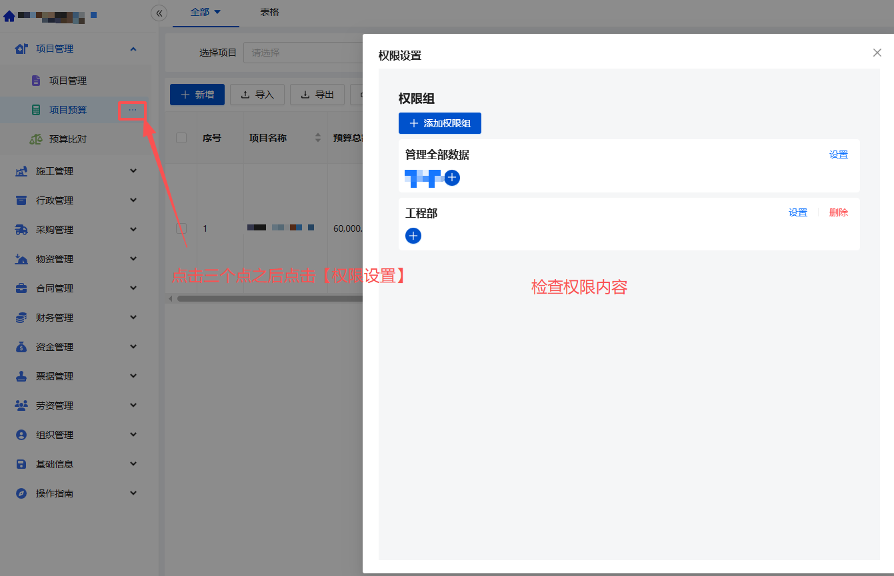Viewport: 894px width, 576px height.
Task: Click the horizontal table scrollbar
Action: (267, 298)
